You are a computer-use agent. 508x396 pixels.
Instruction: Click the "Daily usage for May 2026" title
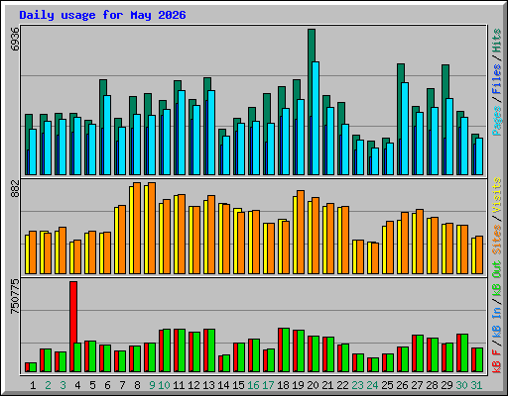tap(102, 15)
